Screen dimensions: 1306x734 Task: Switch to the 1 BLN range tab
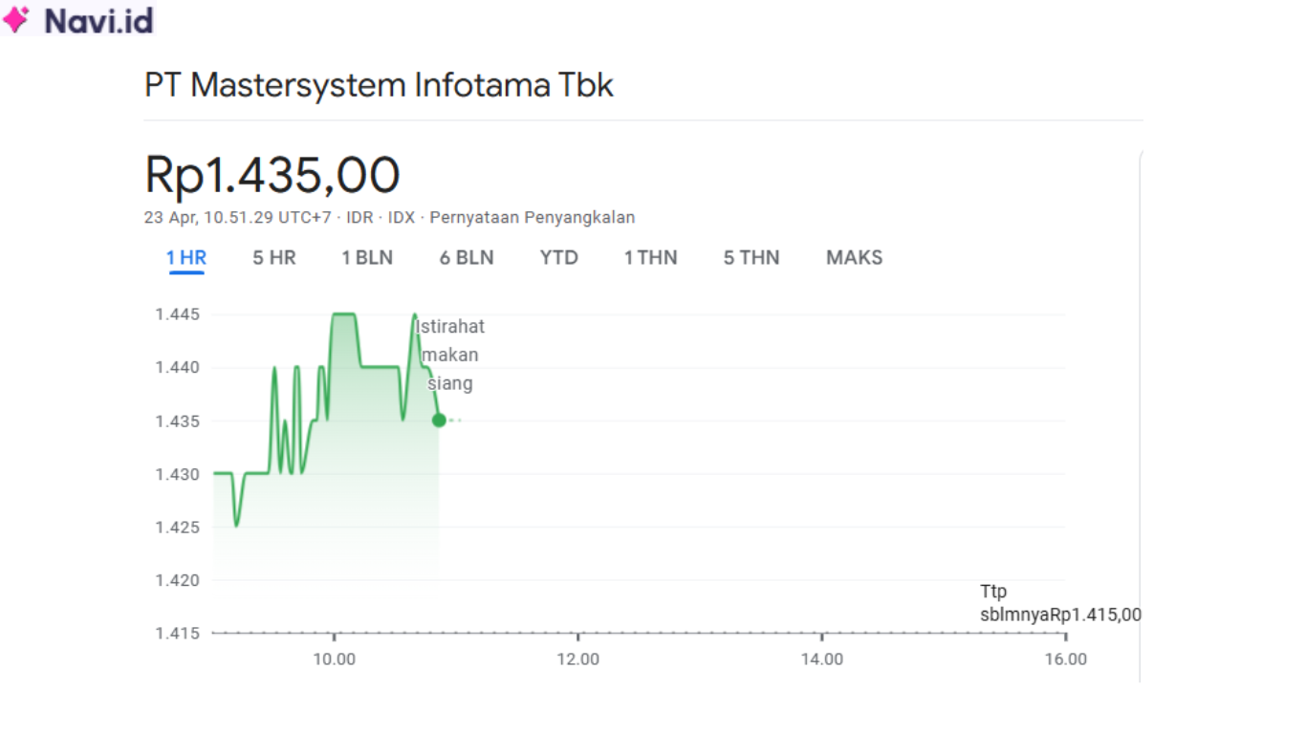click(367, 257)
